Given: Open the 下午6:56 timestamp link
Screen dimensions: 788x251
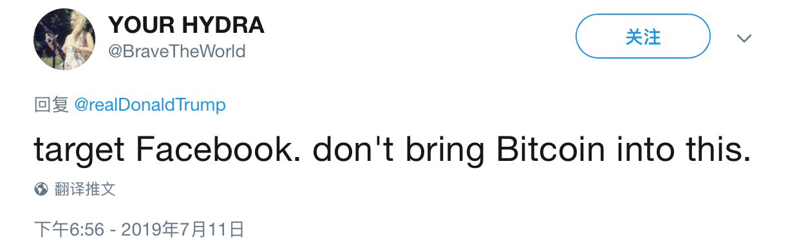Looking at the screenshot, I should [x=69, y=229].
